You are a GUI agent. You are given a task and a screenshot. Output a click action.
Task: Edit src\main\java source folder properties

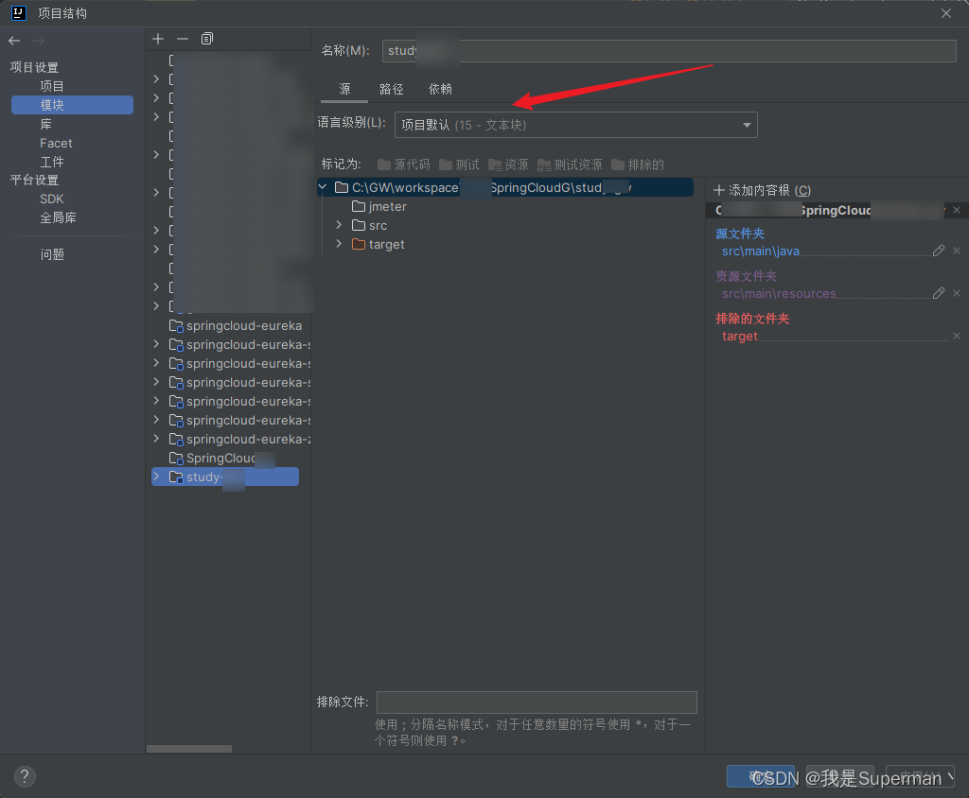[939, 251]
